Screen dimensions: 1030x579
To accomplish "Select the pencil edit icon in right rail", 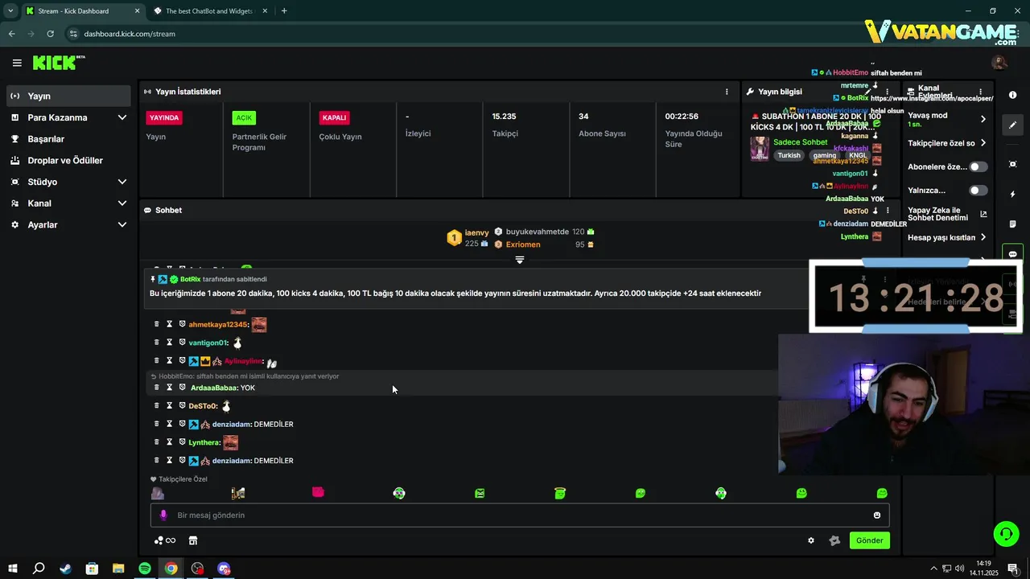I will point(1012,125).
